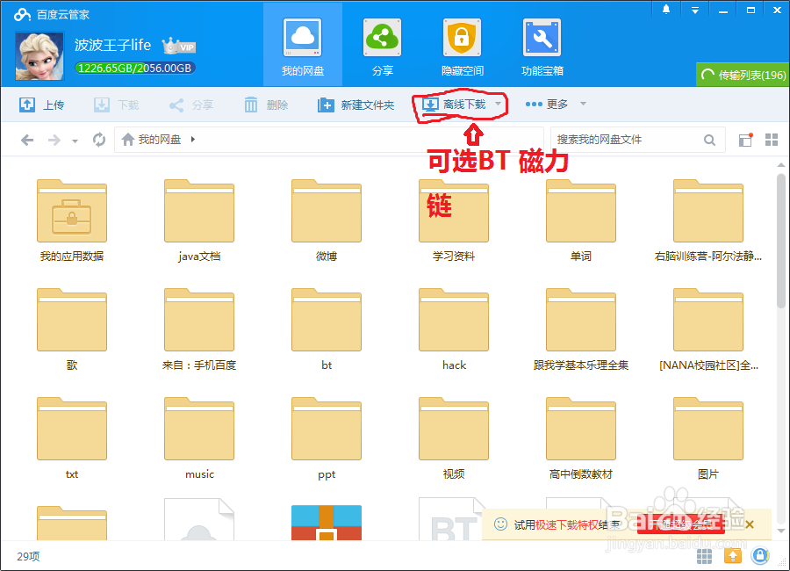Click the 上传 upload button
Image resolution: width=790 pixels, height=571 pixels.
pos(42,105)
